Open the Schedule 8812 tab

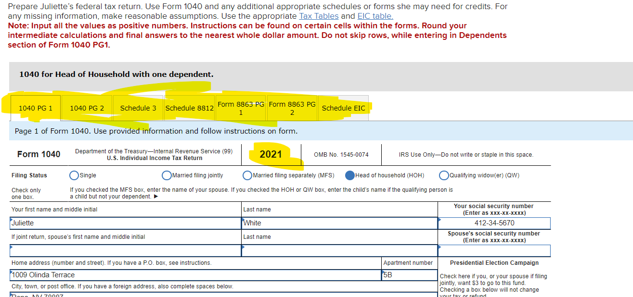189,108
